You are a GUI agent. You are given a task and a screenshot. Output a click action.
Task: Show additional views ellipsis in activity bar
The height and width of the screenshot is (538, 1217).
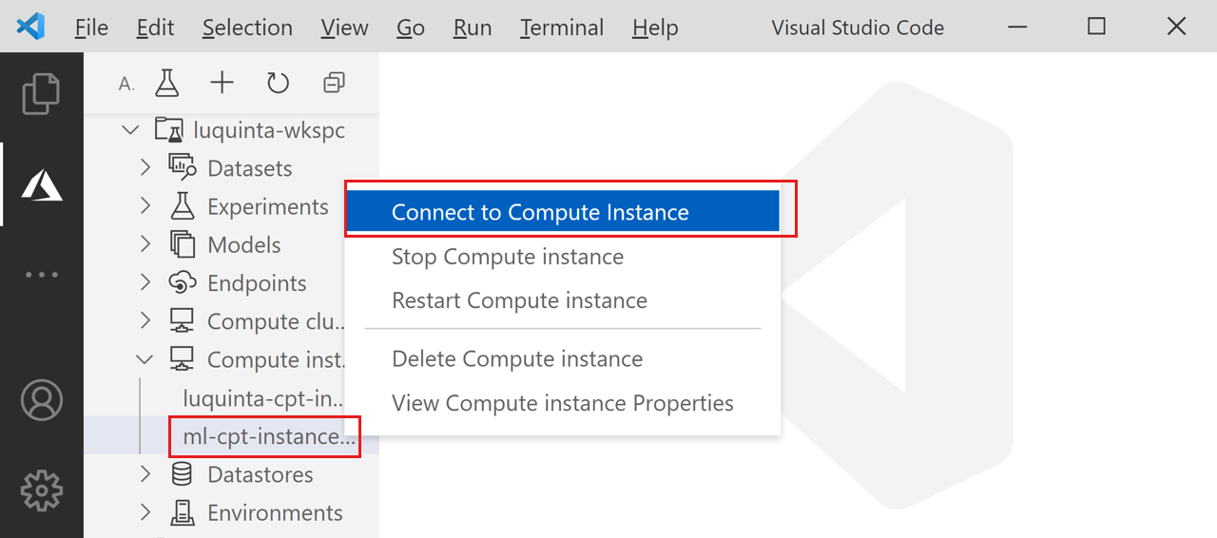pyautogui.click(x=41, y=275)
